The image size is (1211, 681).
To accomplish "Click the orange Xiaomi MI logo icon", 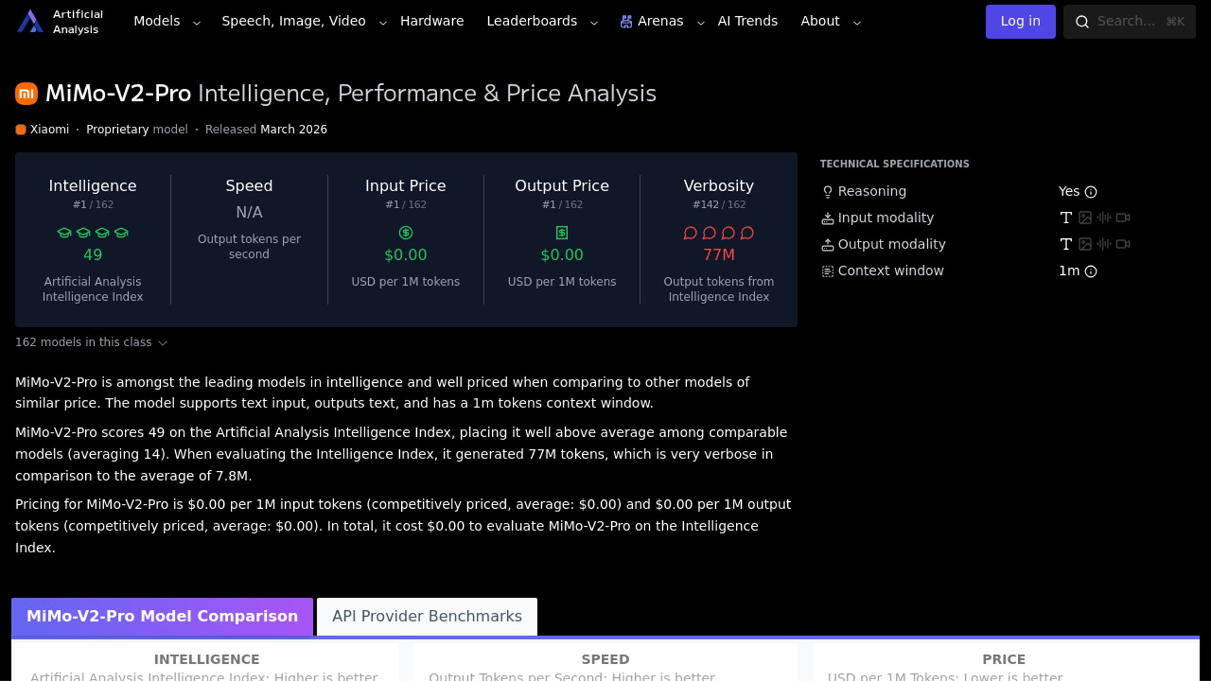I will click(x=26, y=94).
